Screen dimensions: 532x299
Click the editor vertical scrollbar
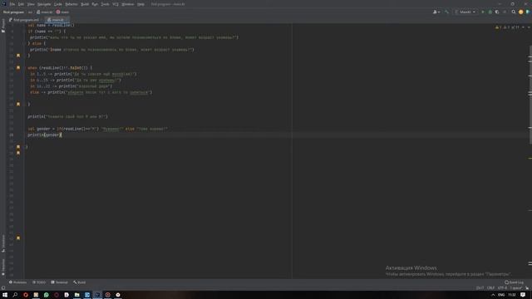530,95
